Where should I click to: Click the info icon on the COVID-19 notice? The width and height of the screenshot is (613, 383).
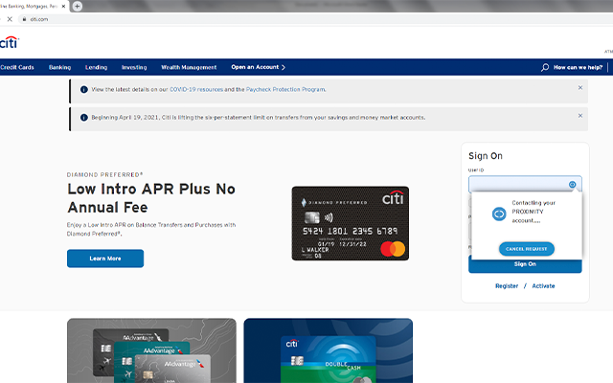[x=83, y=89]
